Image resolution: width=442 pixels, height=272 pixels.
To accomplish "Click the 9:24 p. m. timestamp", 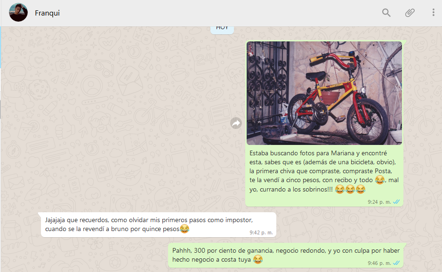I will (x=379, y=202).
